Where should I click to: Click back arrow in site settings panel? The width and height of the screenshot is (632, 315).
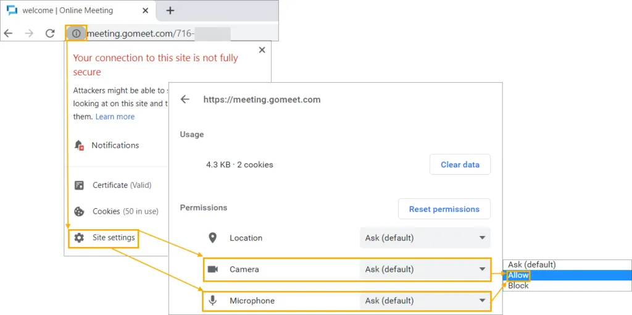[x=185, y=99]
